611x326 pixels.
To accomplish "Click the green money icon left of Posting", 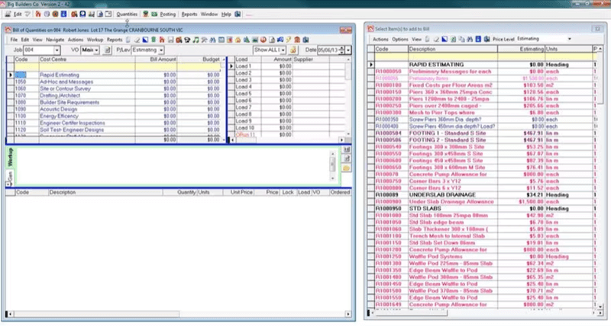I will point(154,14).
